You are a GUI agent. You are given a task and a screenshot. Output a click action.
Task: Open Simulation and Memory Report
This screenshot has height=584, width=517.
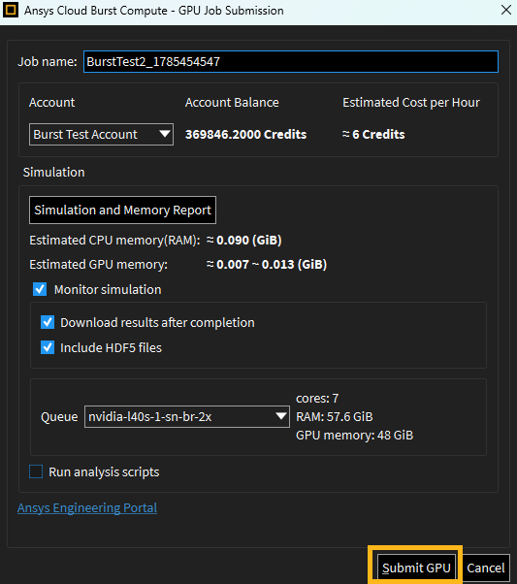coord(122,211)
